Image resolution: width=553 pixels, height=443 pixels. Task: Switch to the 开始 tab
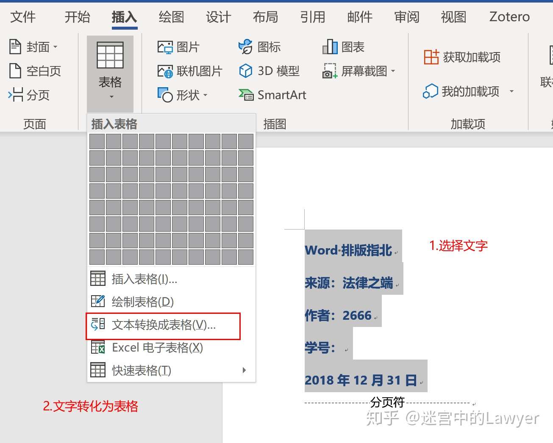point(78,17)
